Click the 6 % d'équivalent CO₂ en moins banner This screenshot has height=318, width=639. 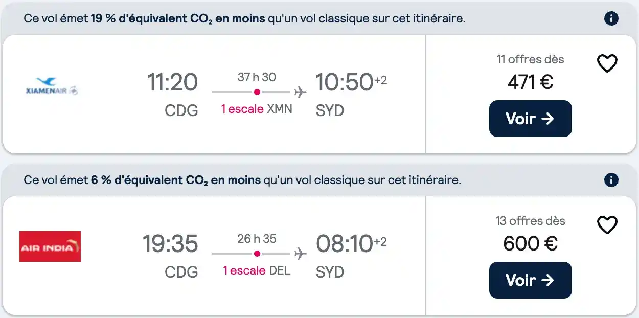[x=319, y=180]
